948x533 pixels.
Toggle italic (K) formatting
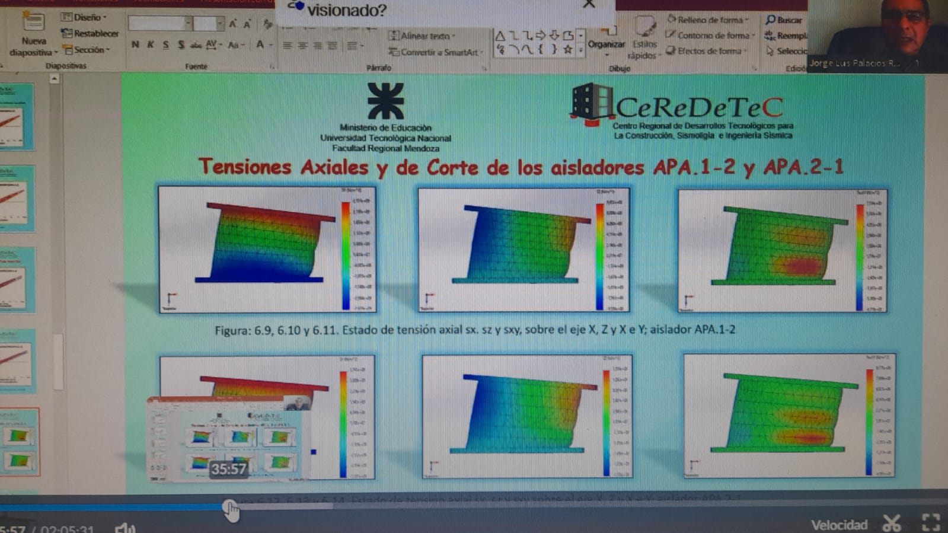click(x=151, y=44)
